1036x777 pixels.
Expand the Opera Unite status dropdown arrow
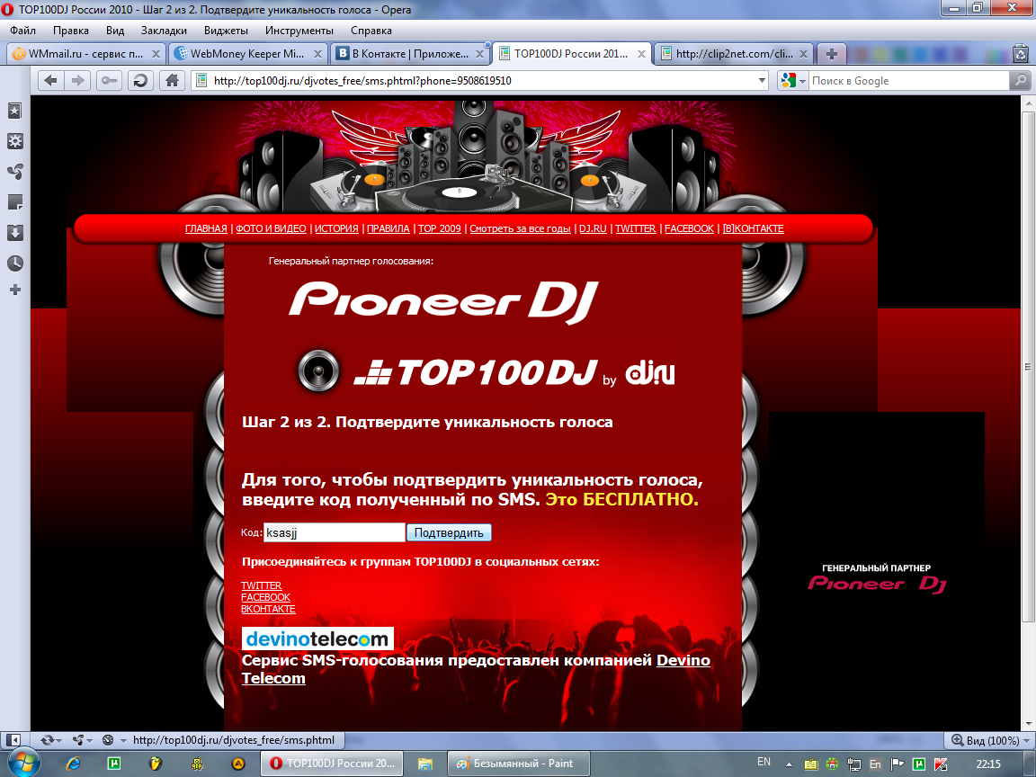click(x=89, y=741)
